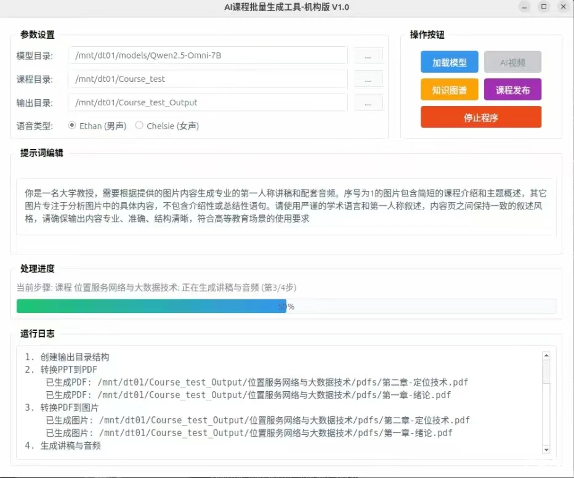Focus the 模型目录 path field
This screenshot has height=478, width=574.
tap(208, 55)
